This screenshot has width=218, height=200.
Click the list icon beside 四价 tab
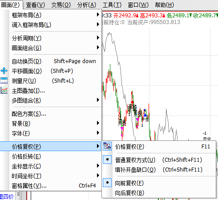pos(19,194)
